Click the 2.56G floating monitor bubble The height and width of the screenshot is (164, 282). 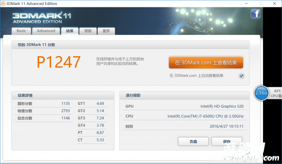(261, 93)
